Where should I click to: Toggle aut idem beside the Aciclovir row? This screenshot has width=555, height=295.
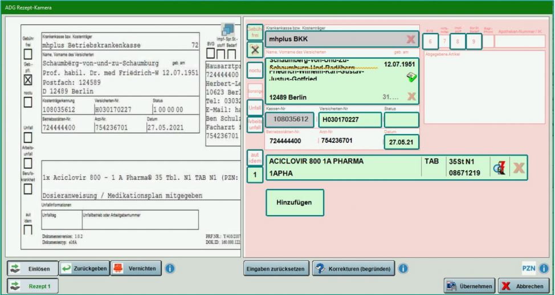pyautogui.click(x=255, y=158)
